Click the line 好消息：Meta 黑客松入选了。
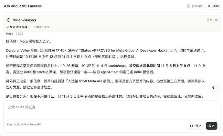This screenshot has width=223, height=136. pyautogui.click(x=29, y=41)
